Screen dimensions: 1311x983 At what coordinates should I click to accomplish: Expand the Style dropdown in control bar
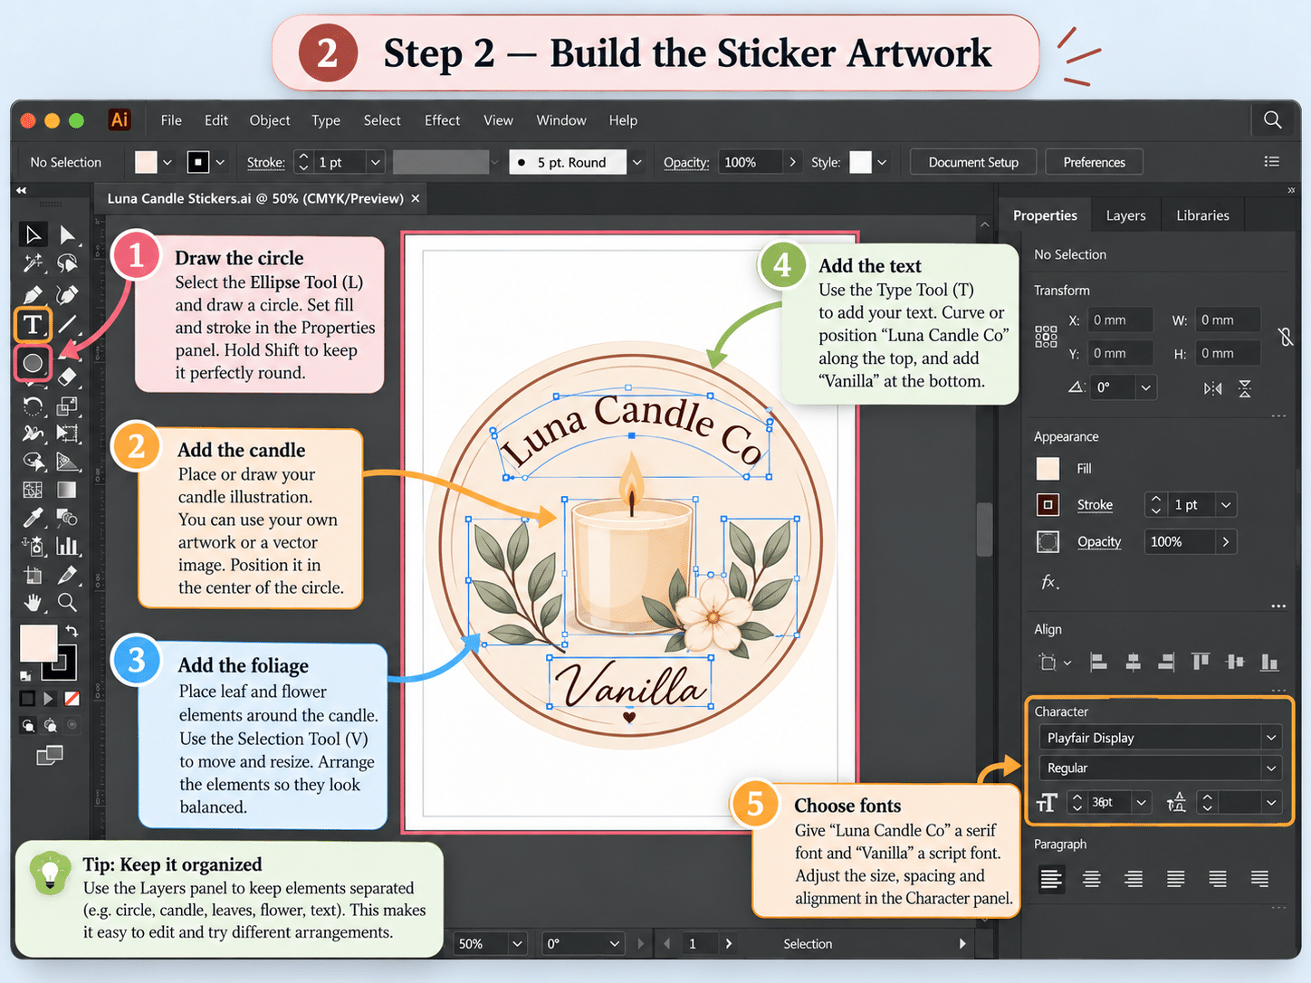click(x=882, y=162)
